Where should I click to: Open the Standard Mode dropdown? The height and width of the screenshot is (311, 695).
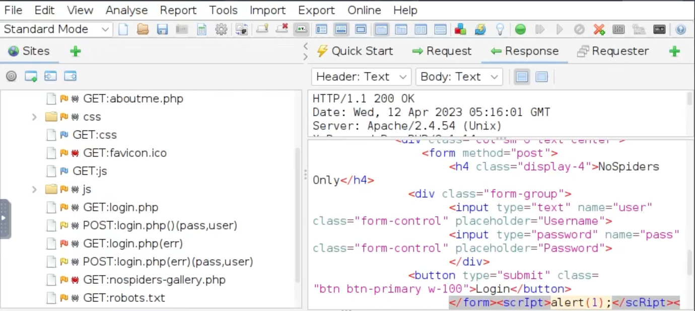pos(56,29)
